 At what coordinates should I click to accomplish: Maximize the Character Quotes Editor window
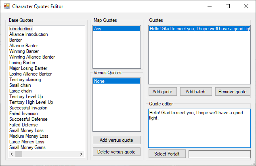[228, 6]
